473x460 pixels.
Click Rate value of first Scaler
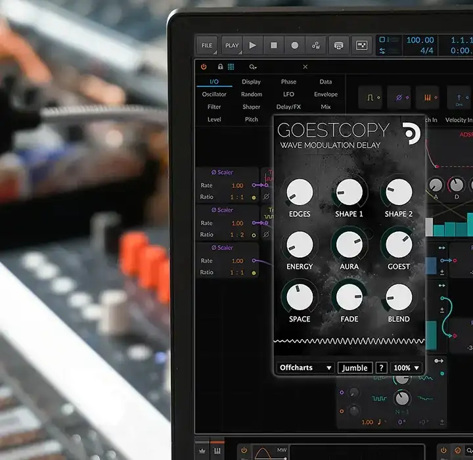pos(238,185)
